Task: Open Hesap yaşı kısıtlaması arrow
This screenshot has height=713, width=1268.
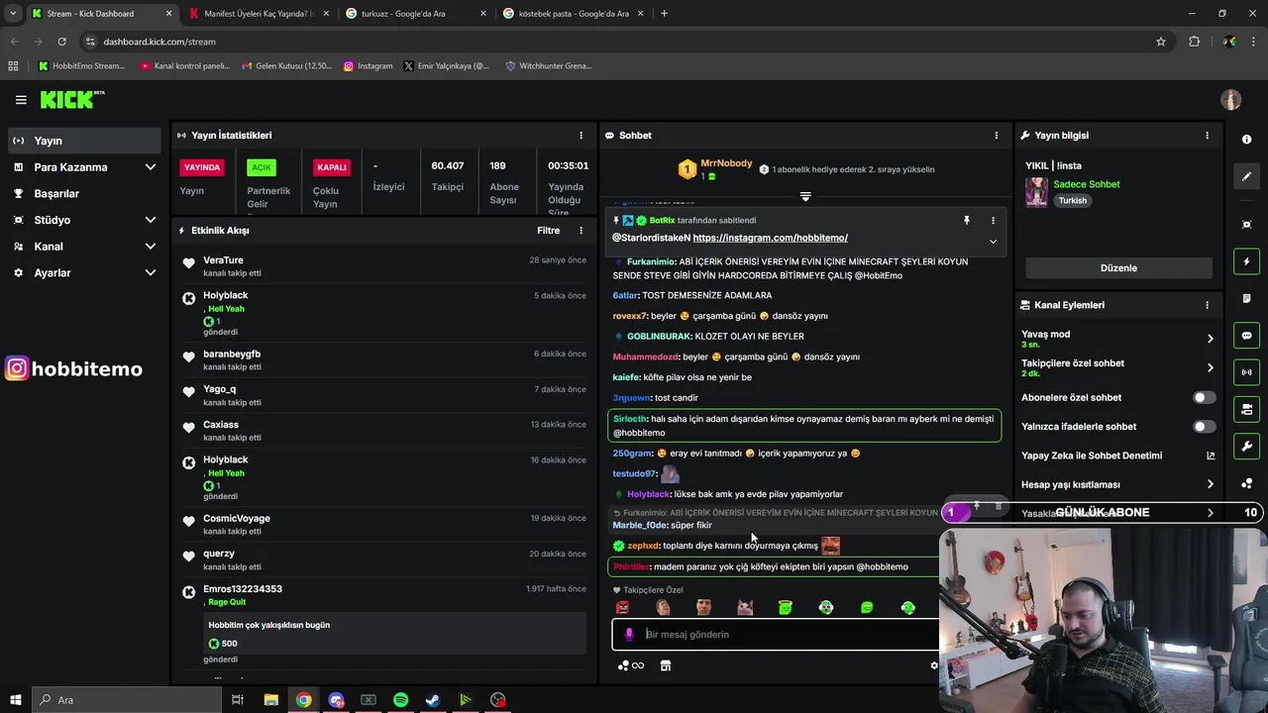Action: tap(1210, 484)
